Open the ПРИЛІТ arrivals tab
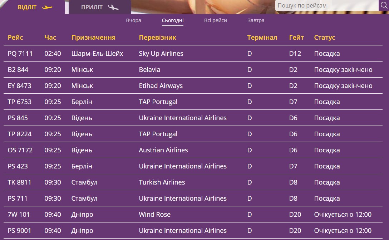 coord(92,7)
